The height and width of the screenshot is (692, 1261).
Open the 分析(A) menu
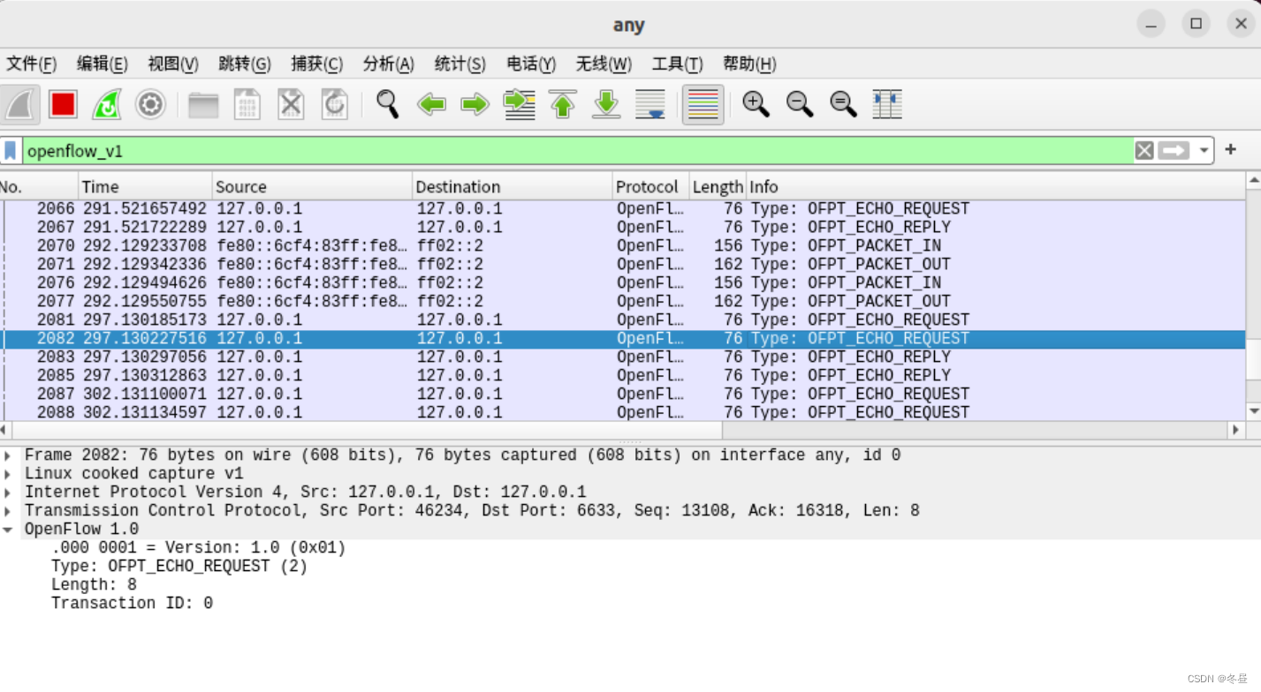[388, 64]
